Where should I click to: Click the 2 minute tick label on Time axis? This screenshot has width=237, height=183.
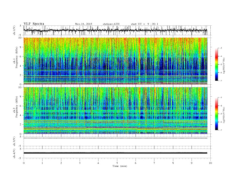pos(61,163)
